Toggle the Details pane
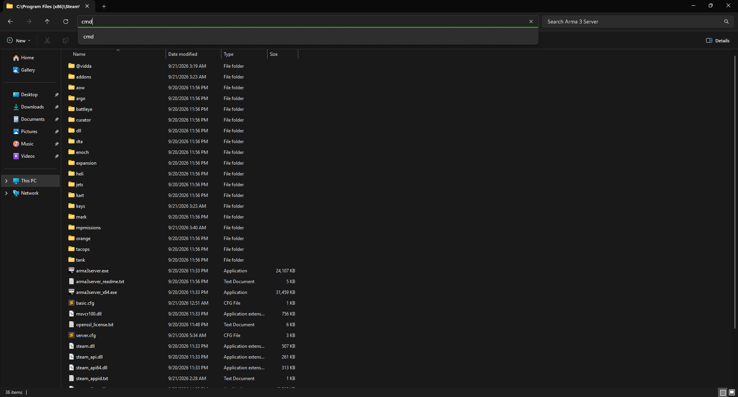738x397 pixels. coord(718,40)
